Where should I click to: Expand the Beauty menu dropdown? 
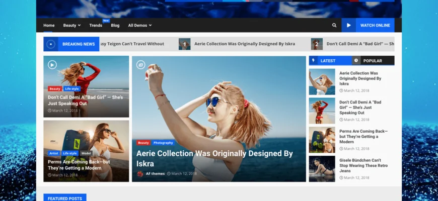pos(71,25)
